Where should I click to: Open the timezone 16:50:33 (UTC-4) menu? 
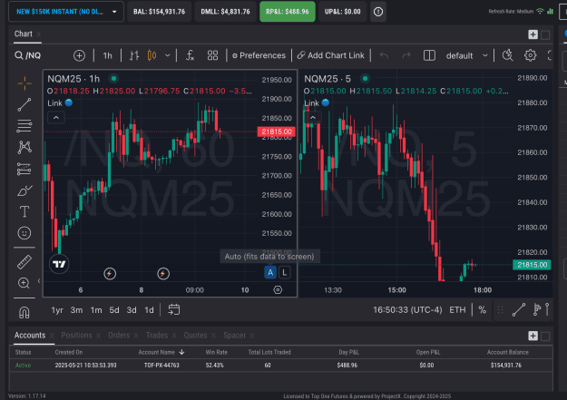407,310
